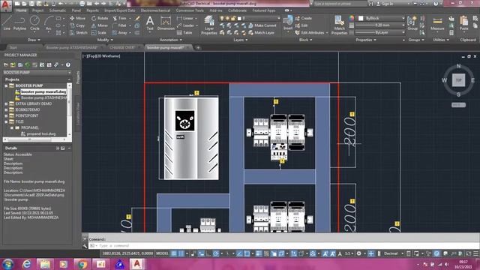Expand the Modify panel dropdown
The width and height of the screenshot is (480, 270).
pos(105,40)
